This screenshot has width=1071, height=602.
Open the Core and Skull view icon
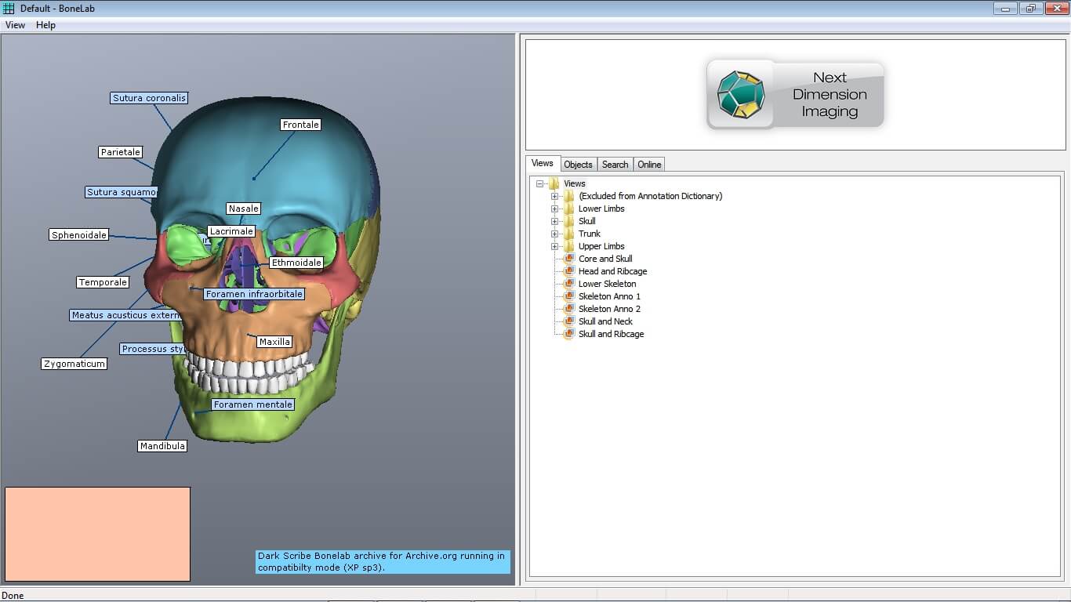pos(568,259)
